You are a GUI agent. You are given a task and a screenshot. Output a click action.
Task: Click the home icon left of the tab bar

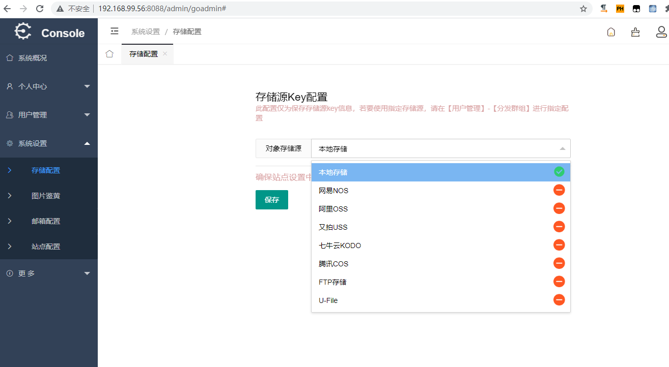coord(109,53)
